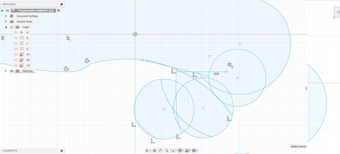Select Named Views in browser
Screen dimensions: 340x154
(24, 22)
